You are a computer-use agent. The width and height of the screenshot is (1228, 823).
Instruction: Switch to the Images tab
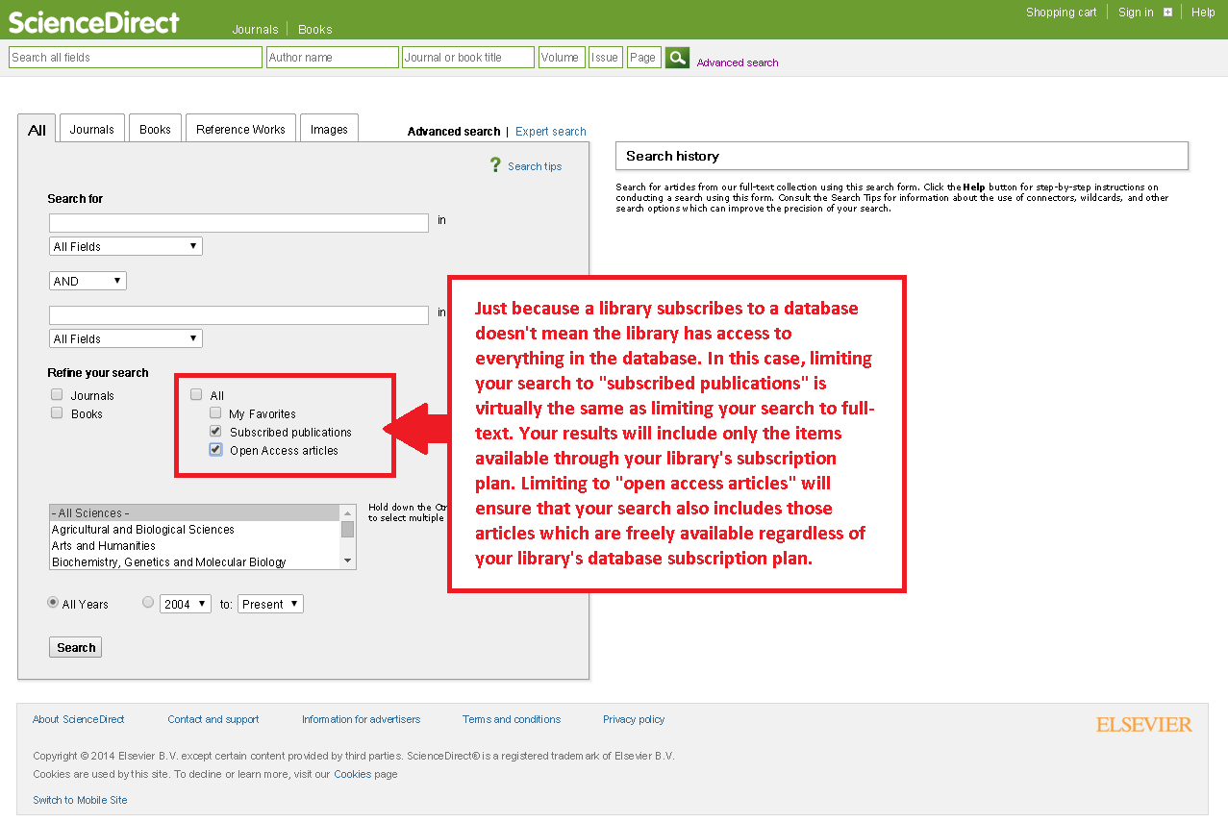click(329, 129)
